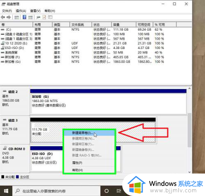Click scroll-down arrow in disk pane

(x=189, y=172)
